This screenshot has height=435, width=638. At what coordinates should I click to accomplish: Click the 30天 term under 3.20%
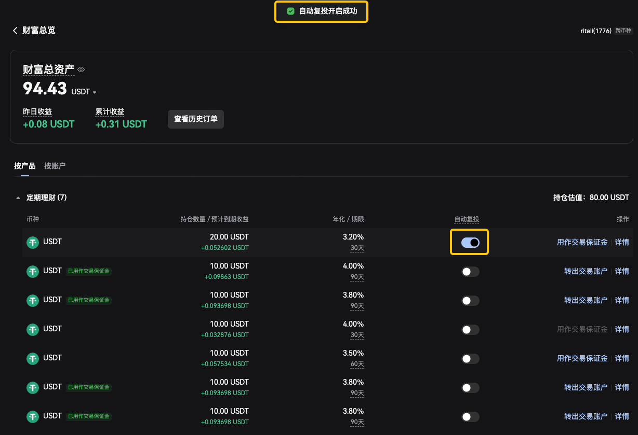point(357,248)
